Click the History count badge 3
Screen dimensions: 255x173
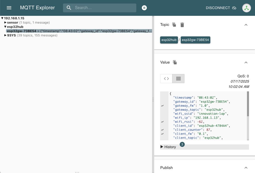coord(182,144)
